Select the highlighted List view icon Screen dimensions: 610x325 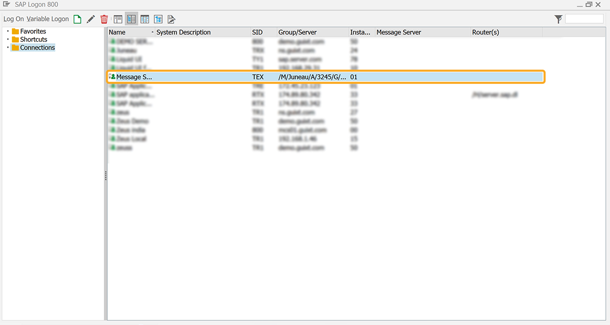pos(131,19)
